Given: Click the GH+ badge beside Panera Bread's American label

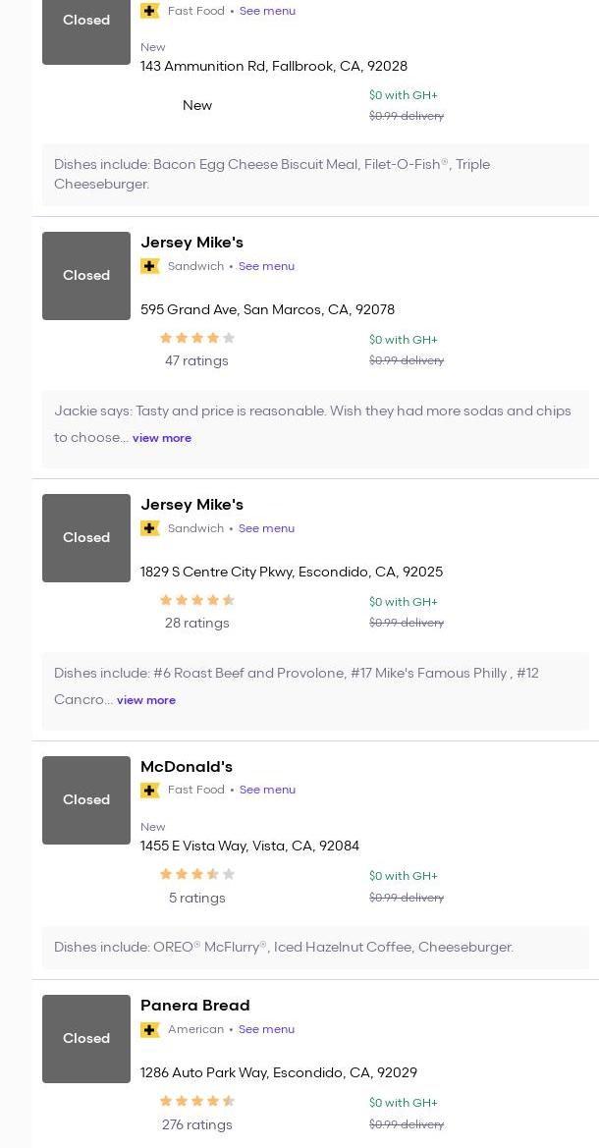Looking at the screenshot, I should pos(150,1029).
